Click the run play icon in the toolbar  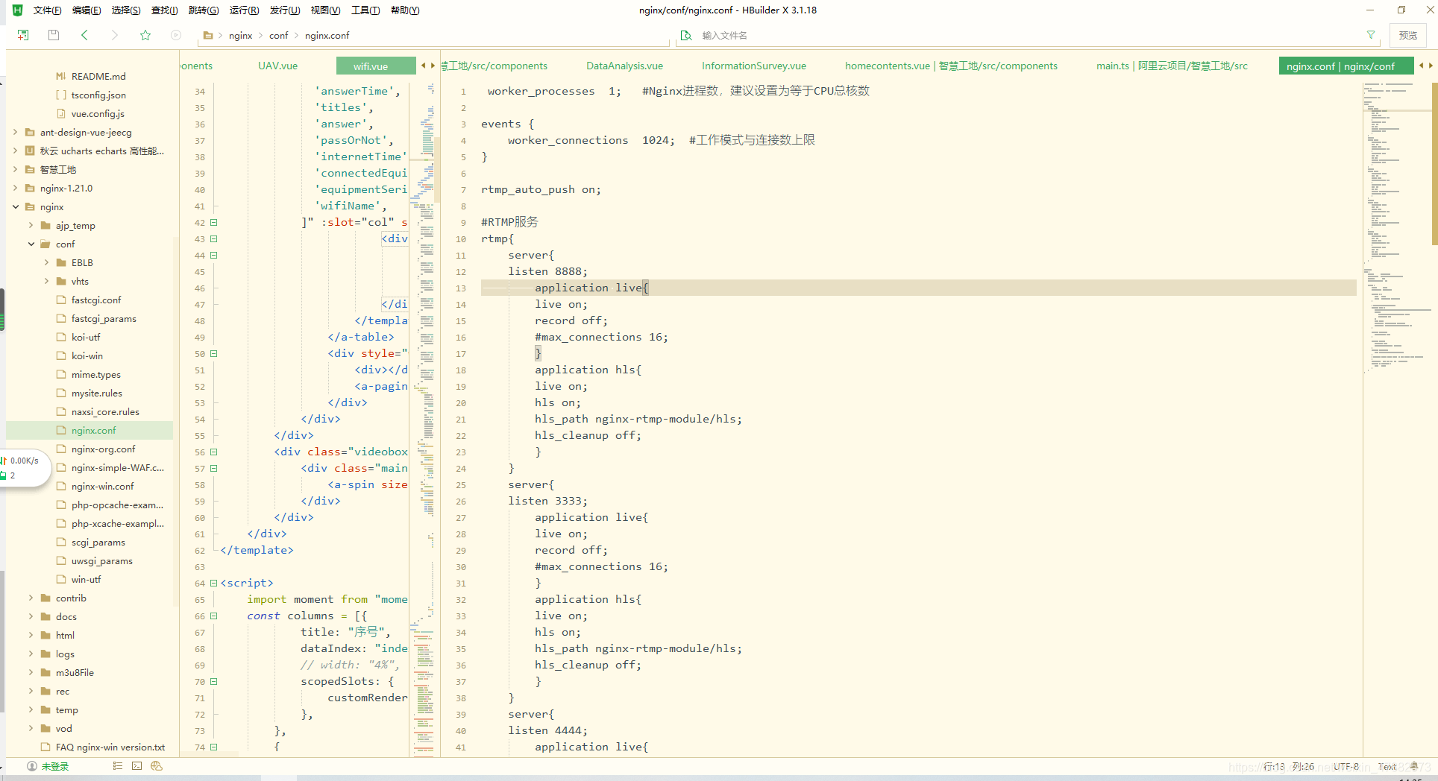coord(176,35)
